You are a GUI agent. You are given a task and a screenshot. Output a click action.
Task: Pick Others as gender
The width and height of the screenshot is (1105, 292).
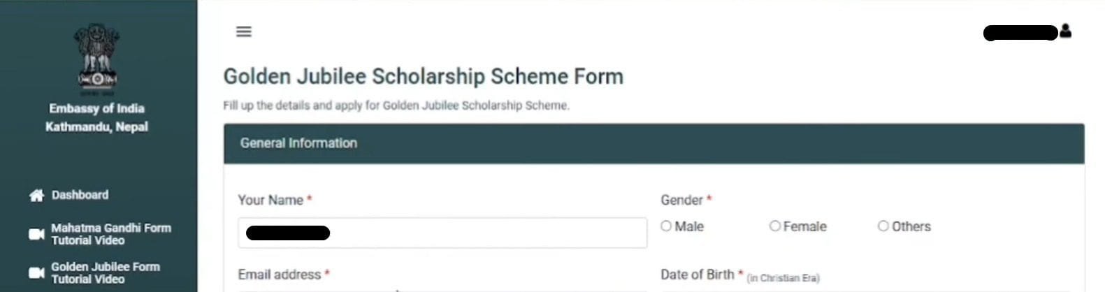click(883, 226)
